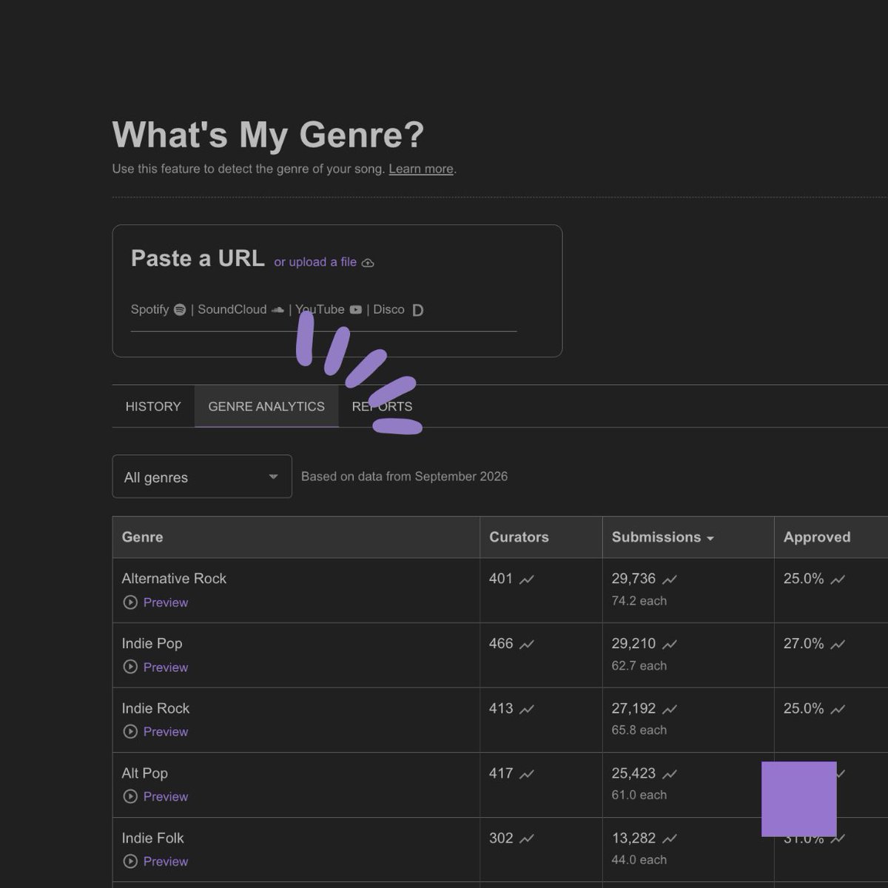View trend icon beside 25,423 submissions
The width and height of the screenshot is (888, 888).
click(670, 774)
